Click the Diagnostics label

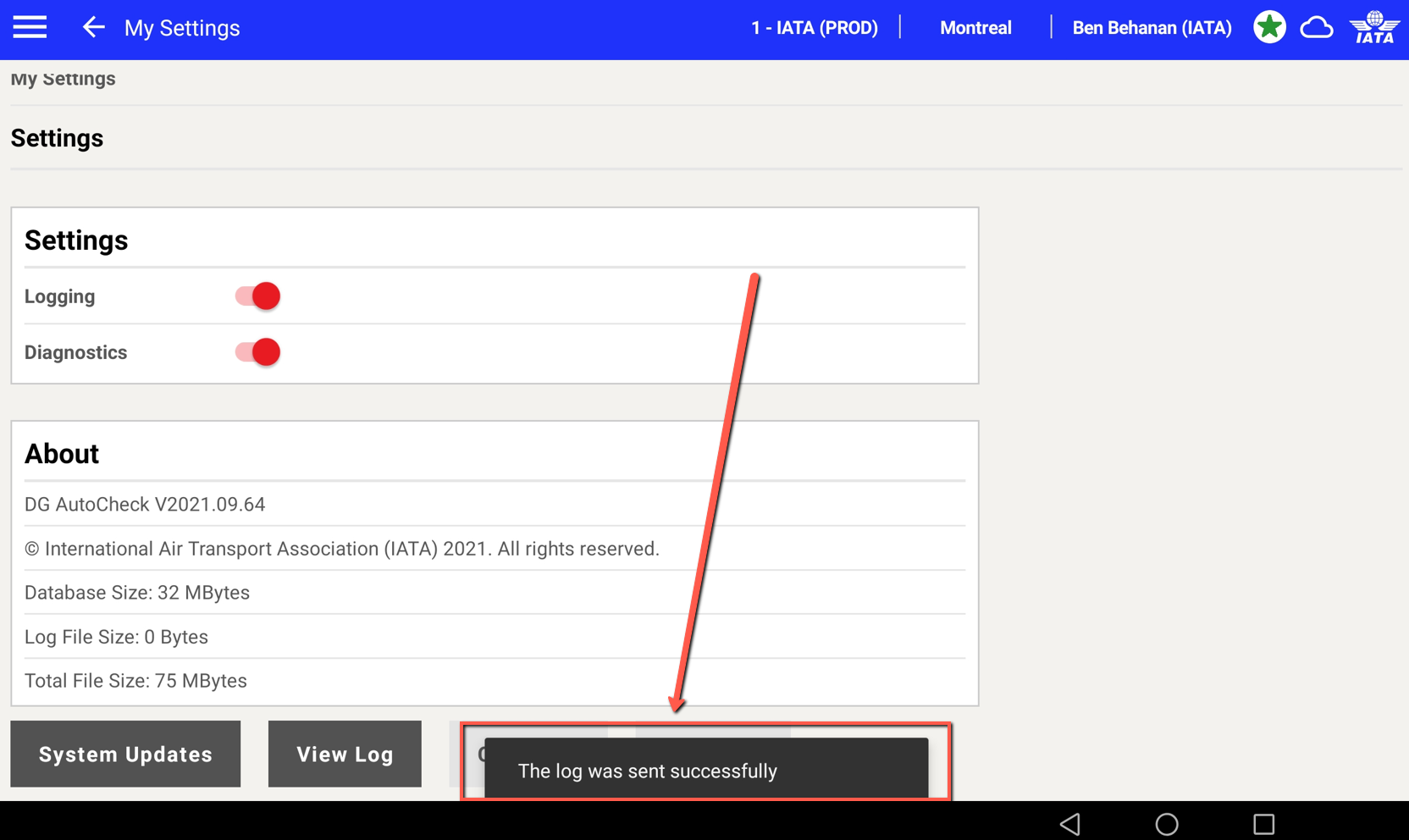[76, 352]
